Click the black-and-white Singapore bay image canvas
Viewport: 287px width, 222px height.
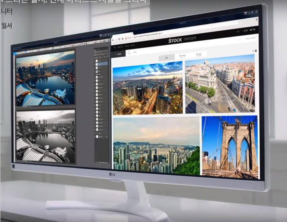tap(46, 137)
